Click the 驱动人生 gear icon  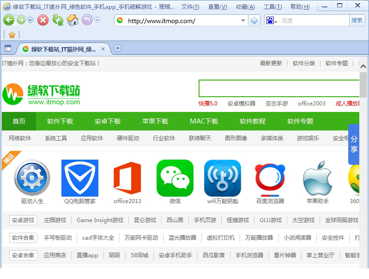32,178
